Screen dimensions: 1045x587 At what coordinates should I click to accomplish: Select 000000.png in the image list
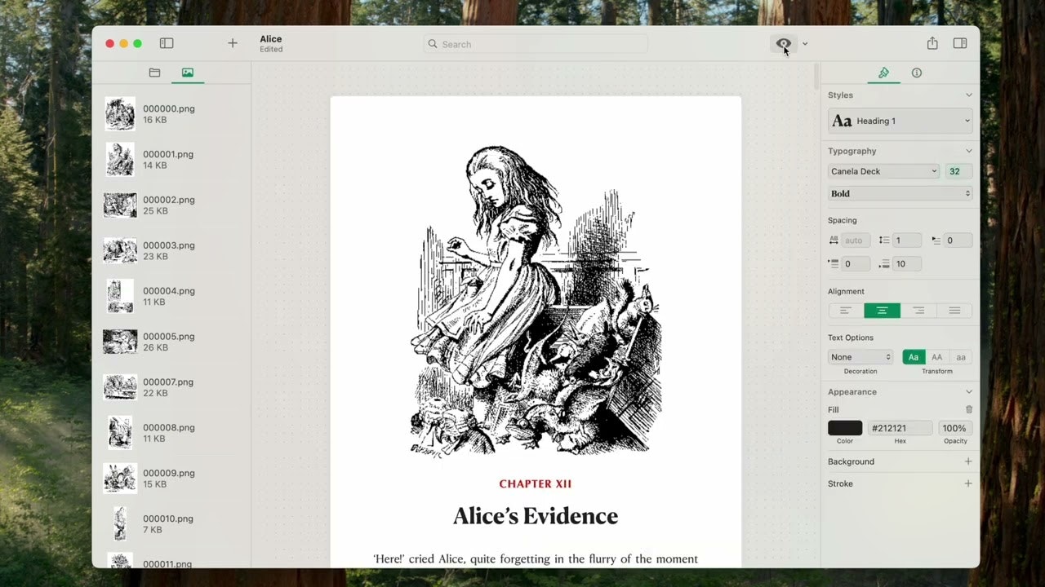coord(171,114)
